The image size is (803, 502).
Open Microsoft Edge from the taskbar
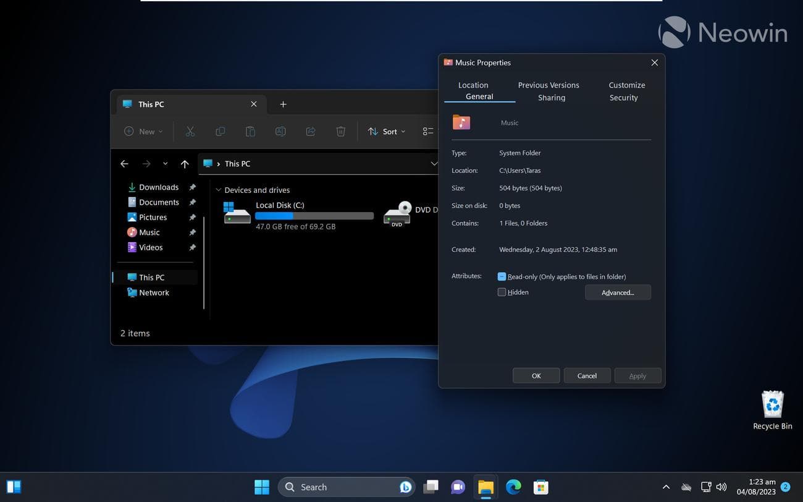click(513, 487)
